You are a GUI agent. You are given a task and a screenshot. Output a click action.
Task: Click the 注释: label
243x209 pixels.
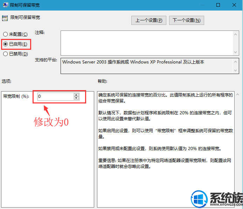click(x=40, y=33)
